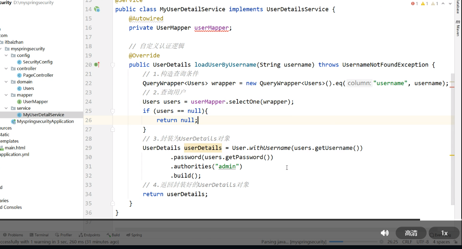This screenshot has height=249, width=462.
Task: Click the loadUserByUsername method name
Action: [225, 64]
